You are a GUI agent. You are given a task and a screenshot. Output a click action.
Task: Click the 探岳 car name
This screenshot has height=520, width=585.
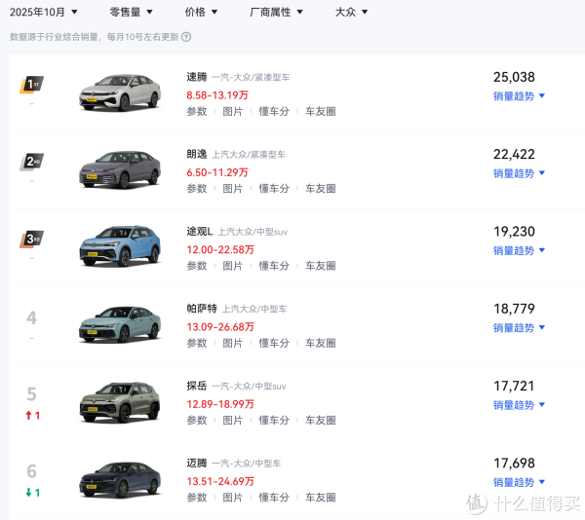(197, 387)
